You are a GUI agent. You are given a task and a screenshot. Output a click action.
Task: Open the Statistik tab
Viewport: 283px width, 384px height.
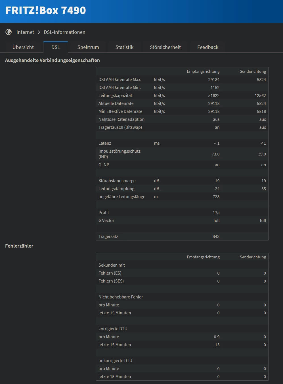point(124,47)
